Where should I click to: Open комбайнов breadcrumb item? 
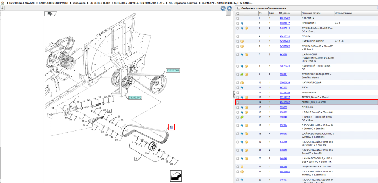79,3
